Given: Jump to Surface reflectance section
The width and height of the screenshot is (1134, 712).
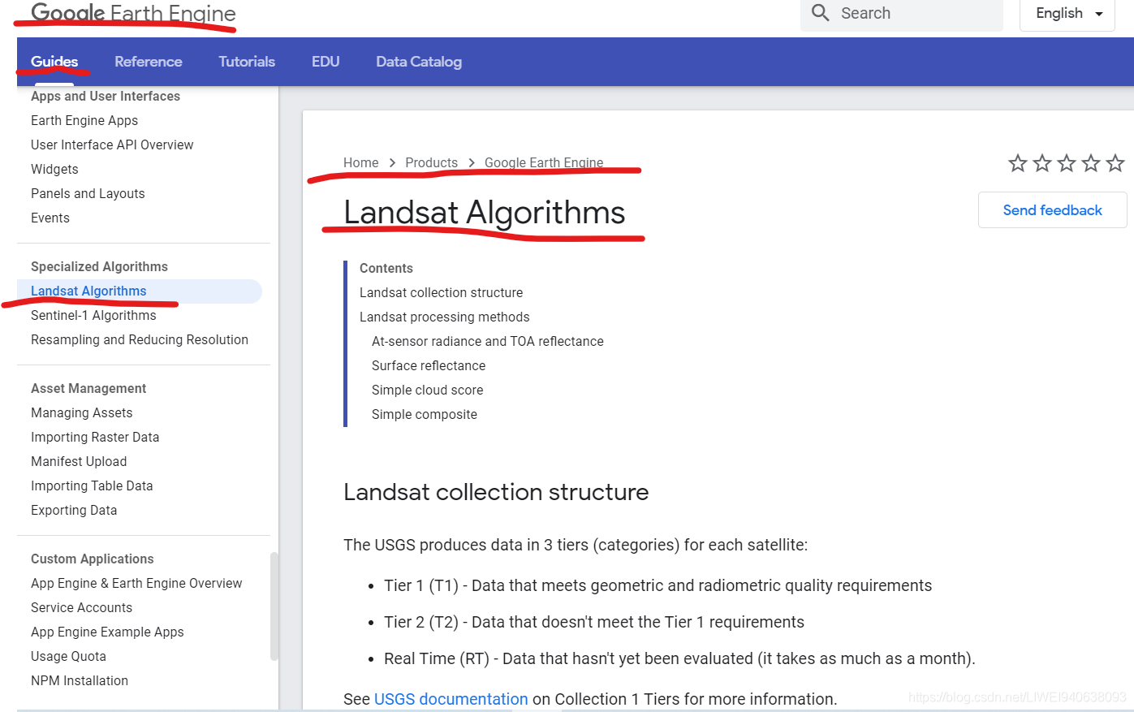Looking at the screenshot, I should click(x=429, y=365).
